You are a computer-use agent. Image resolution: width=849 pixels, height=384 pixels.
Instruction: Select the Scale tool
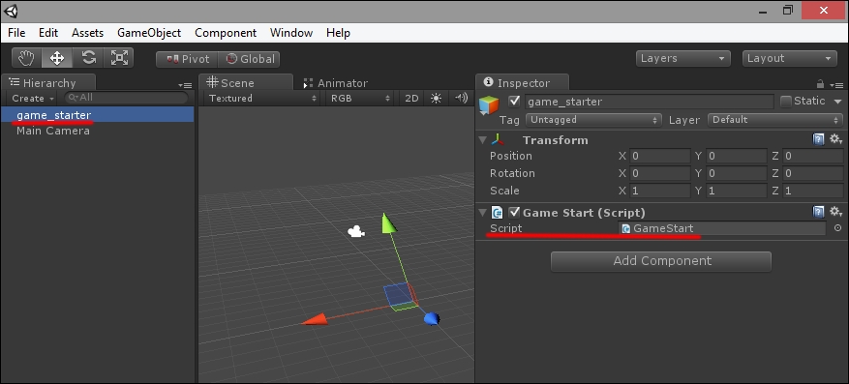(118, 58)
